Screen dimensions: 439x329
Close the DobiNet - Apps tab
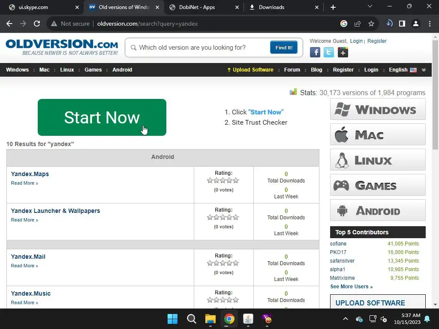[x=237, y=7]
